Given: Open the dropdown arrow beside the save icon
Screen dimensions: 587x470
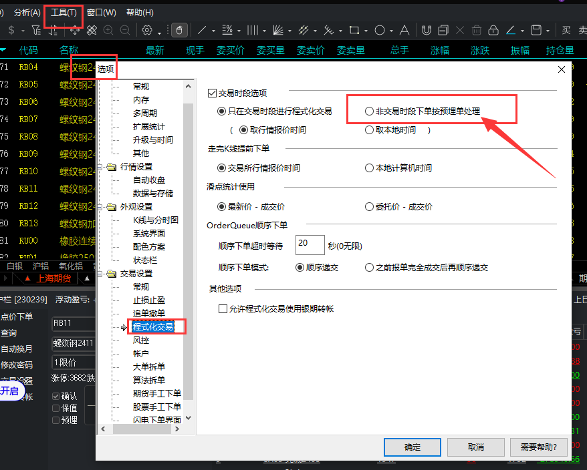Looking at the screenshot, I should (548, 31).
